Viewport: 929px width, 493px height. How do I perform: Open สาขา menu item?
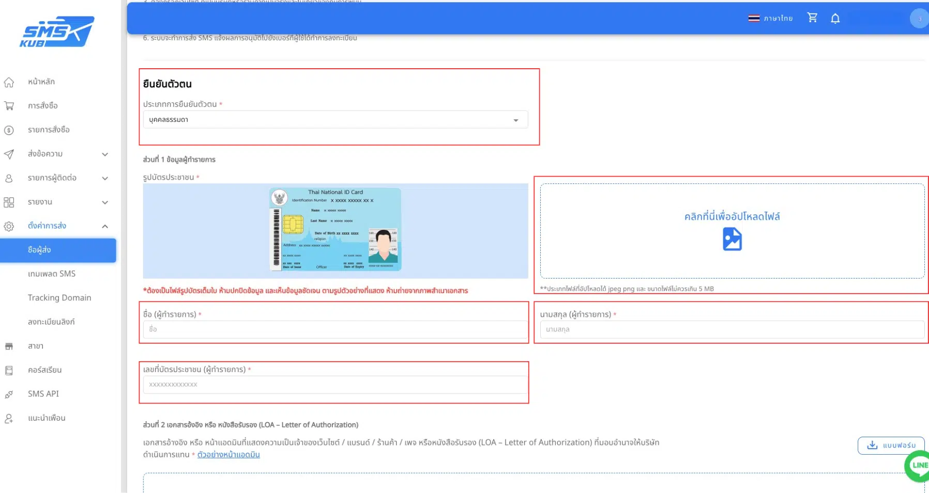coord(36,346)
